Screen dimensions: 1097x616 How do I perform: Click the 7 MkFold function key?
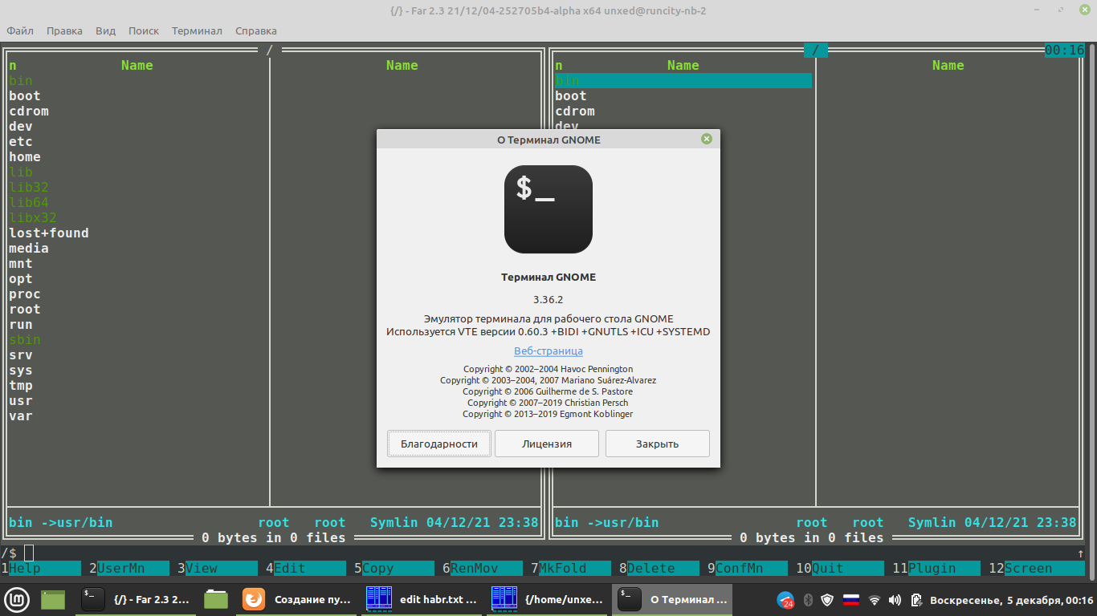[x=571, y=568]
